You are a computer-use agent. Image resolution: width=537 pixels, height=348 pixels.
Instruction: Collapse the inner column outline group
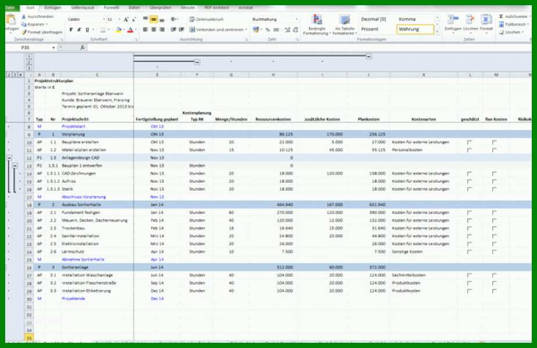tap(197, 62)
